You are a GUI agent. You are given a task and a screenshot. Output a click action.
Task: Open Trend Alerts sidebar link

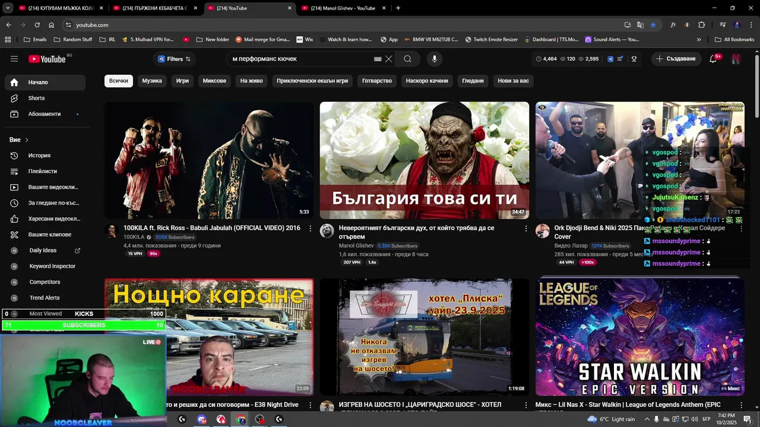[45, 298]
